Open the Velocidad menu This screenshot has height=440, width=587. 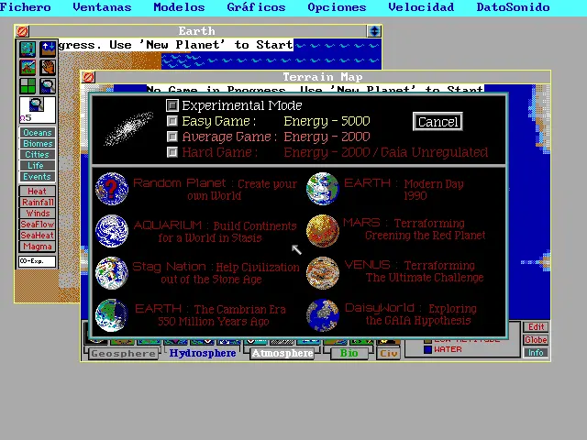pyautogui.click(x=421, y=7)
